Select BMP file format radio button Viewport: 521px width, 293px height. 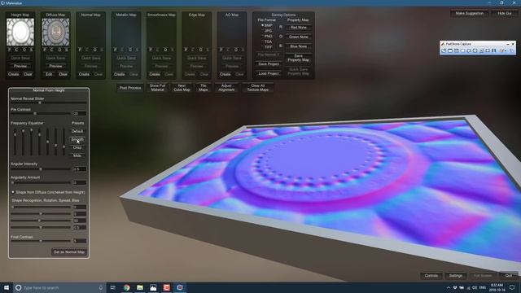pyautogui.click(x=262, y=25)
